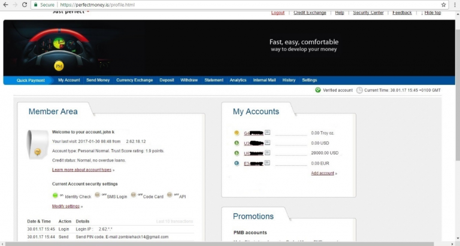Open the 20000.00 USD account number link
460x246 pixels.
click(x=253, y=153)
